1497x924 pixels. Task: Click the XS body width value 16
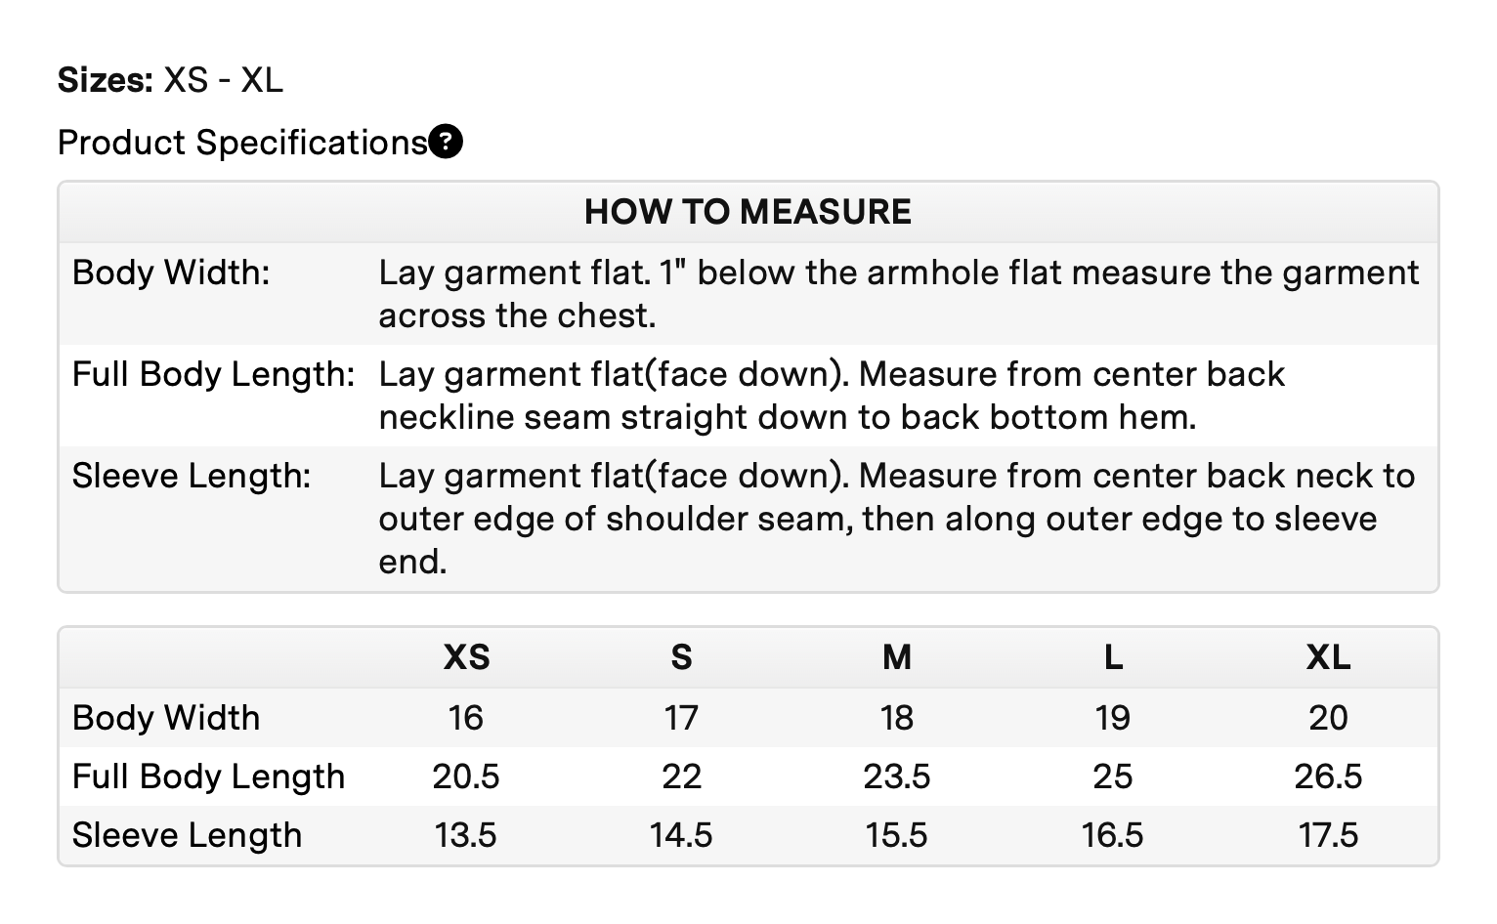(x=466, y=718)
